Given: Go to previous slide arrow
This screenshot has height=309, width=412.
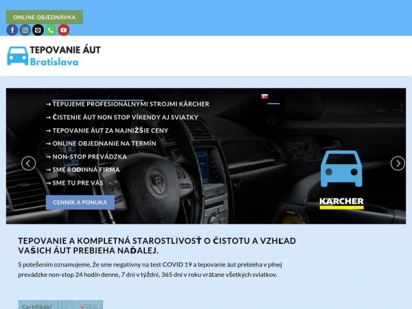Looking at the screenshot, I should [28, 163].
